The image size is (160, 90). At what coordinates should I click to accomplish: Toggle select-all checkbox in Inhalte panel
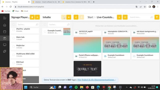tap(45, 24)
